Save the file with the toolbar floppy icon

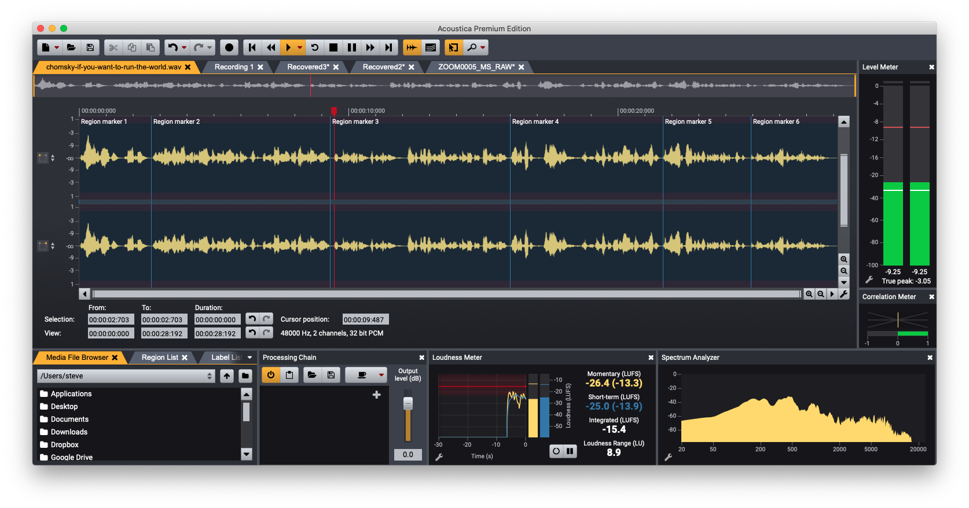pyautogui.click(x=90, y=47)
